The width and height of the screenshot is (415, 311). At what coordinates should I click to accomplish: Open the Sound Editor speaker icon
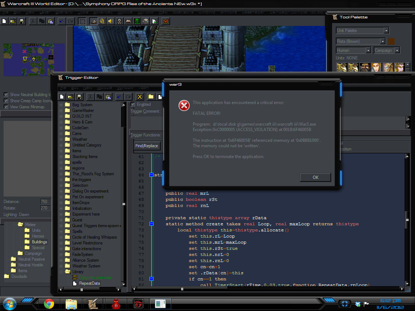[x=111, y=21]
